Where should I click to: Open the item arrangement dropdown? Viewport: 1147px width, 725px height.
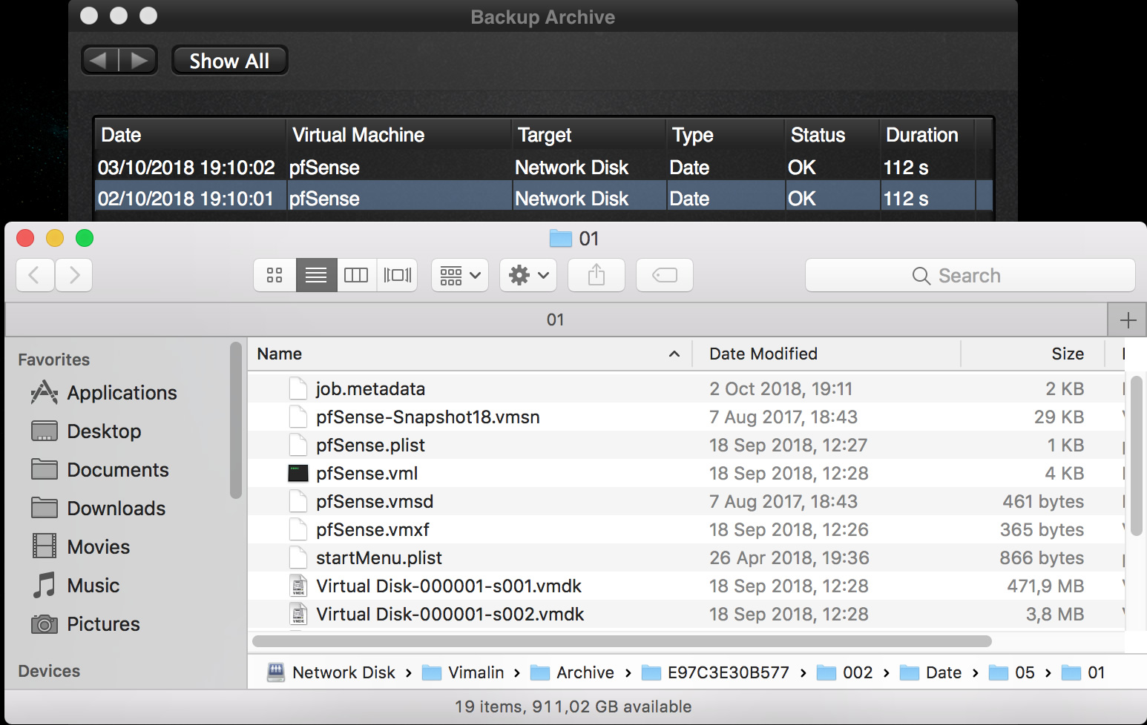(460, 275)
